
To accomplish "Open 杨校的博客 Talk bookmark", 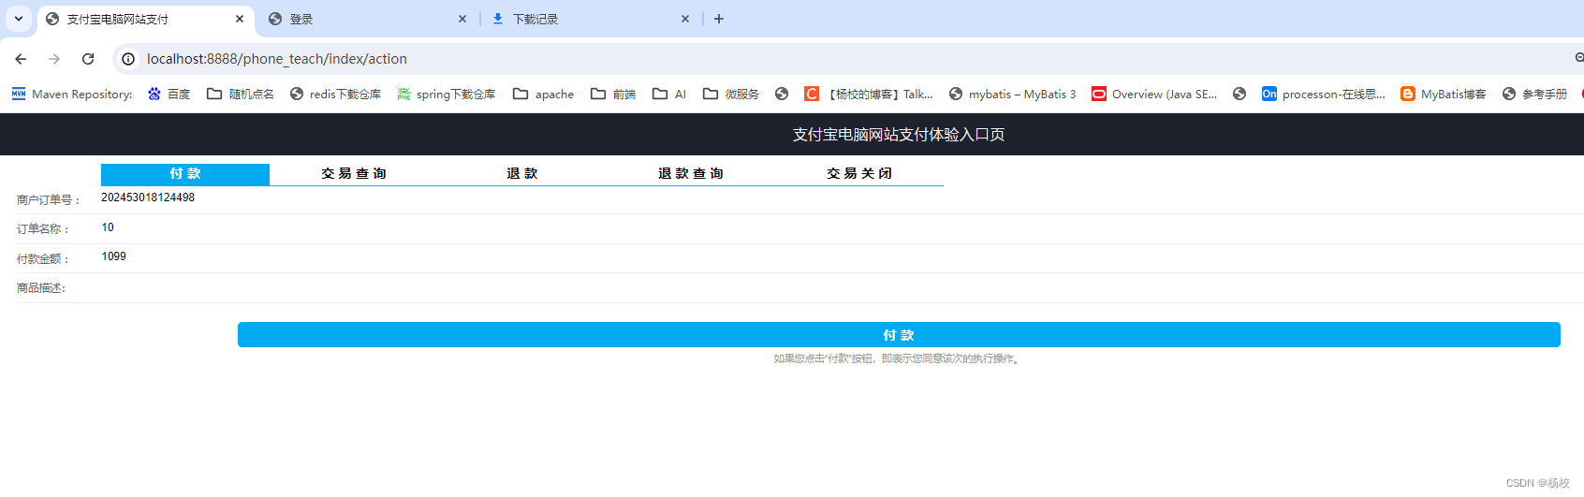I will 869,94.
